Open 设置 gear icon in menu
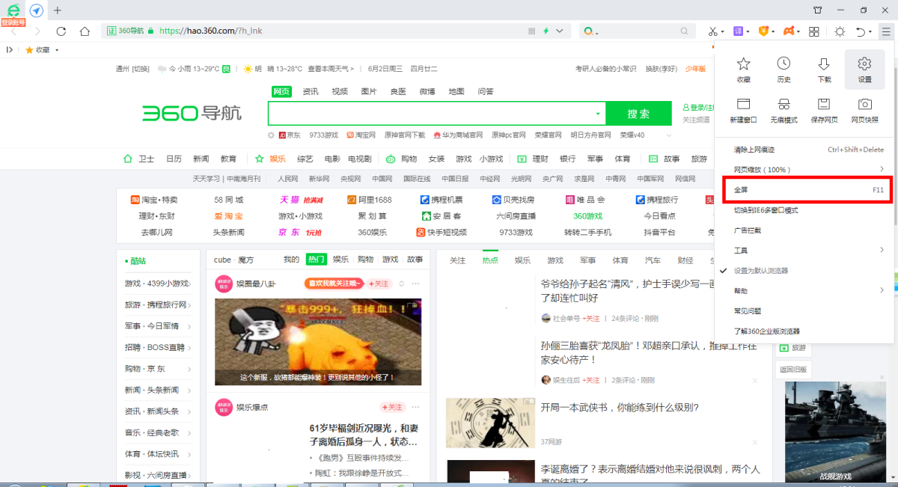Image resolution: width=898 pixels, height=487 pixels. [x=864, y=64]
